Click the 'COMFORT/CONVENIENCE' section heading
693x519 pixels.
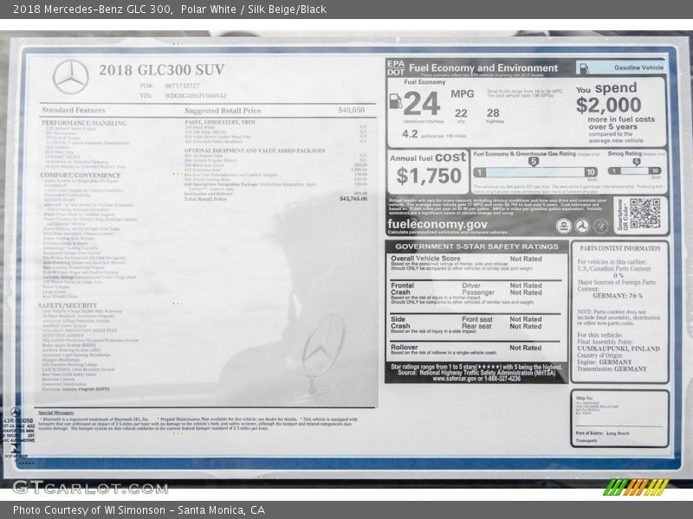coord(81,176)
